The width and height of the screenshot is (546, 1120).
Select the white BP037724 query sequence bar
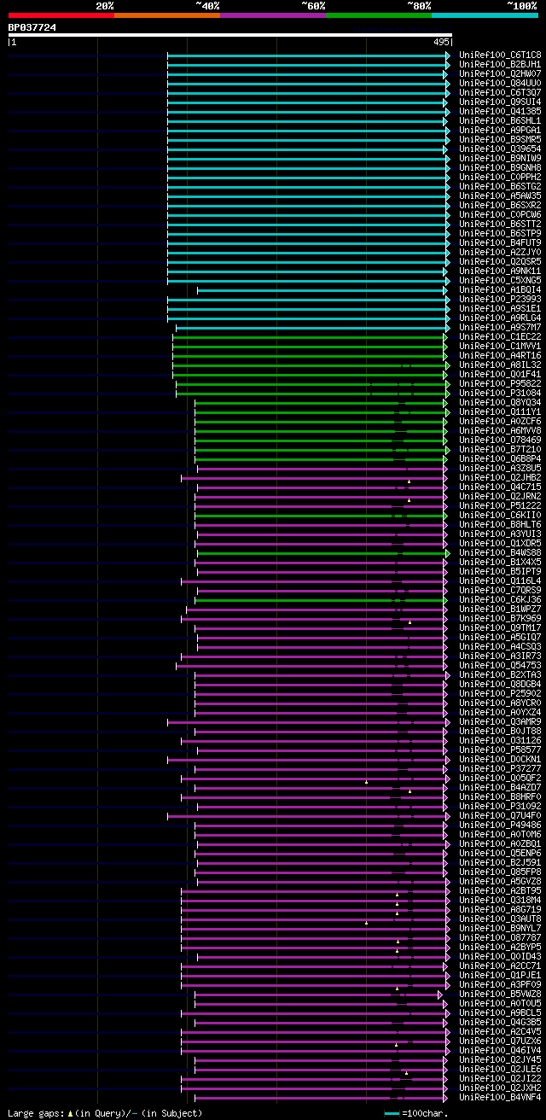pos(229,35)
